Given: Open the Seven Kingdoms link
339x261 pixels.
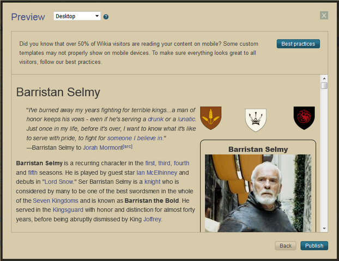Looking at the screenshot, I should pyautogui.click(x=56, y=201).
